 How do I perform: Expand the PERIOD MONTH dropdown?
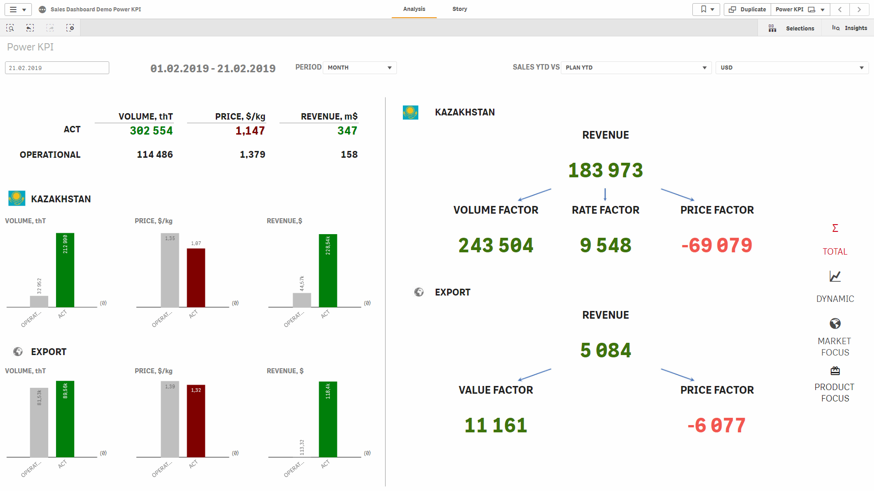[360, 68]
